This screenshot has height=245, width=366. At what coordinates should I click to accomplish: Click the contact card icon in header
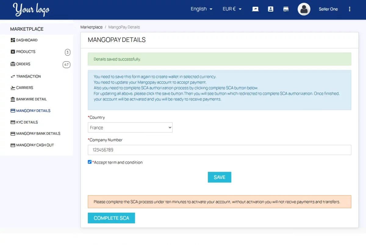coord(271,9)
